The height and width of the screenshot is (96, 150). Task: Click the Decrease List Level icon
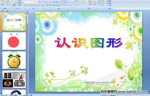click(x=54, y=2)
